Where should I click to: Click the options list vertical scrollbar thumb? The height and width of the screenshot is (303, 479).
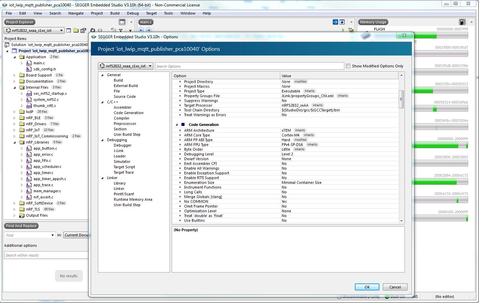(401, 99)
